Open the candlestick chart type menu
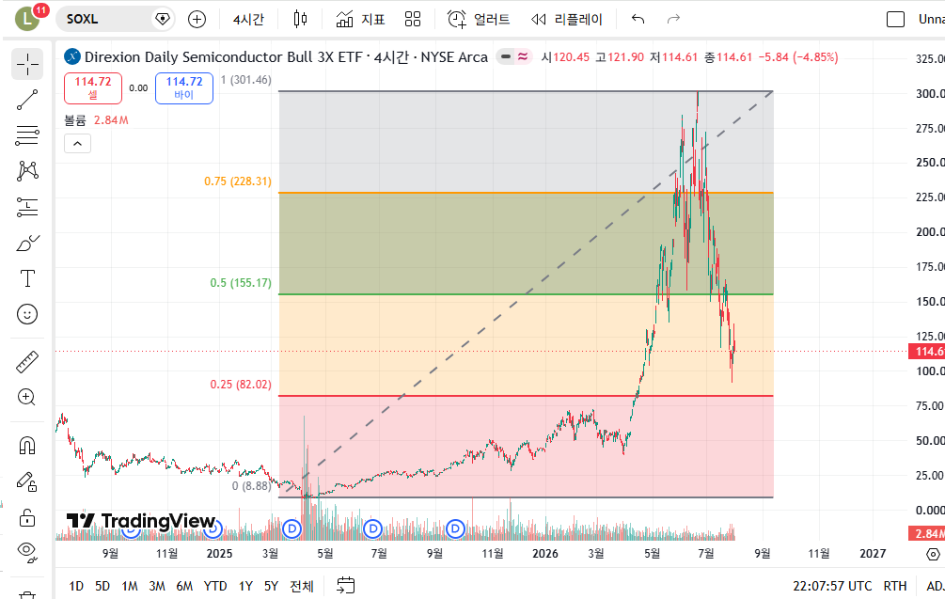Screen dimensions: 945x599 tap(300, 20)
